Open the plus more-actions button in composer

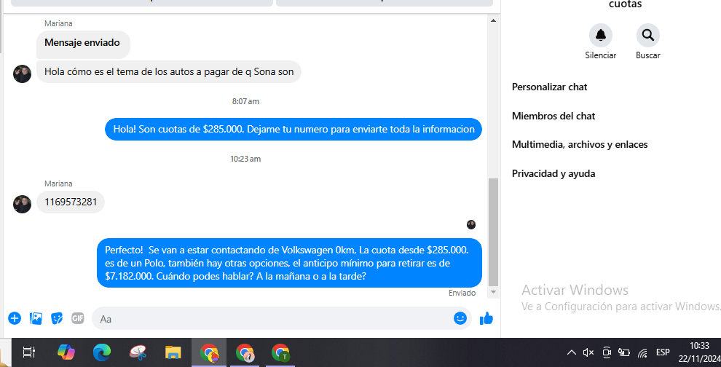(x=15, y=318)
